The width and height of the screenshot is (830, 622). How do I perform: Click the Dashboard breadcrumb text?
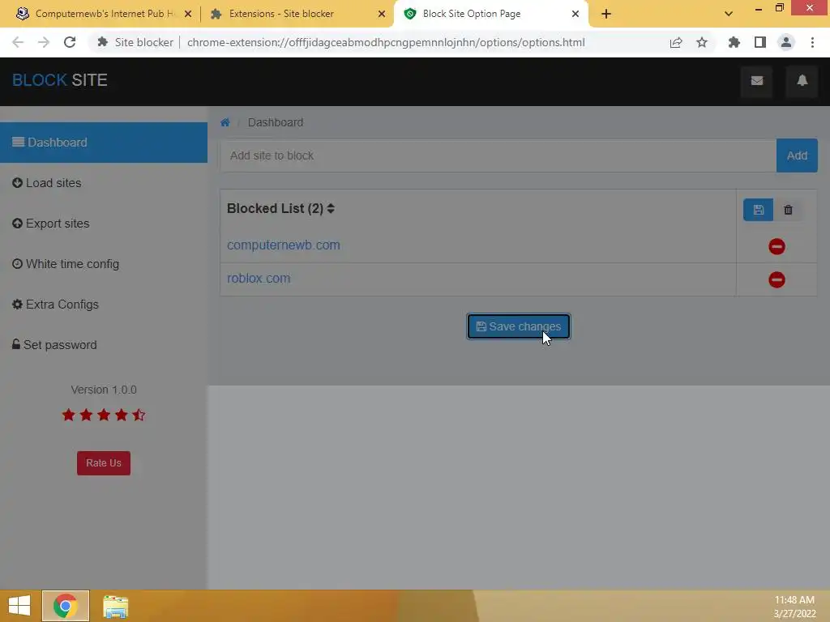pyautogui.click(x=276, y=123)
